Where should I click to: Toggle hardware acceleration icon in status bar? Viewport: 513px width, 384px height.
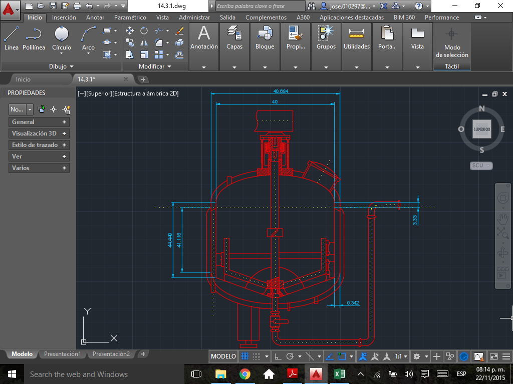point(463,356)
